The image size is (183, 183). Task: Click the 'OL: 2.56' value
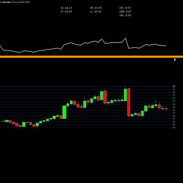point(125,15)
